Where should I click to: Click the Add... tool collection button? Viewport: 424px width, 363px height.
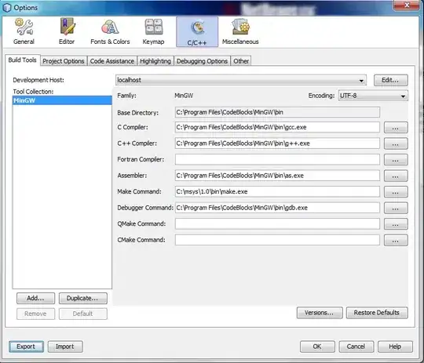tap(35, 298)
